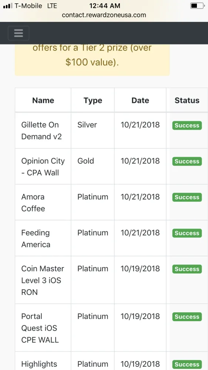This screenshot has height=370, width=208.
Task: Select the Status column header
Action: 187,100
